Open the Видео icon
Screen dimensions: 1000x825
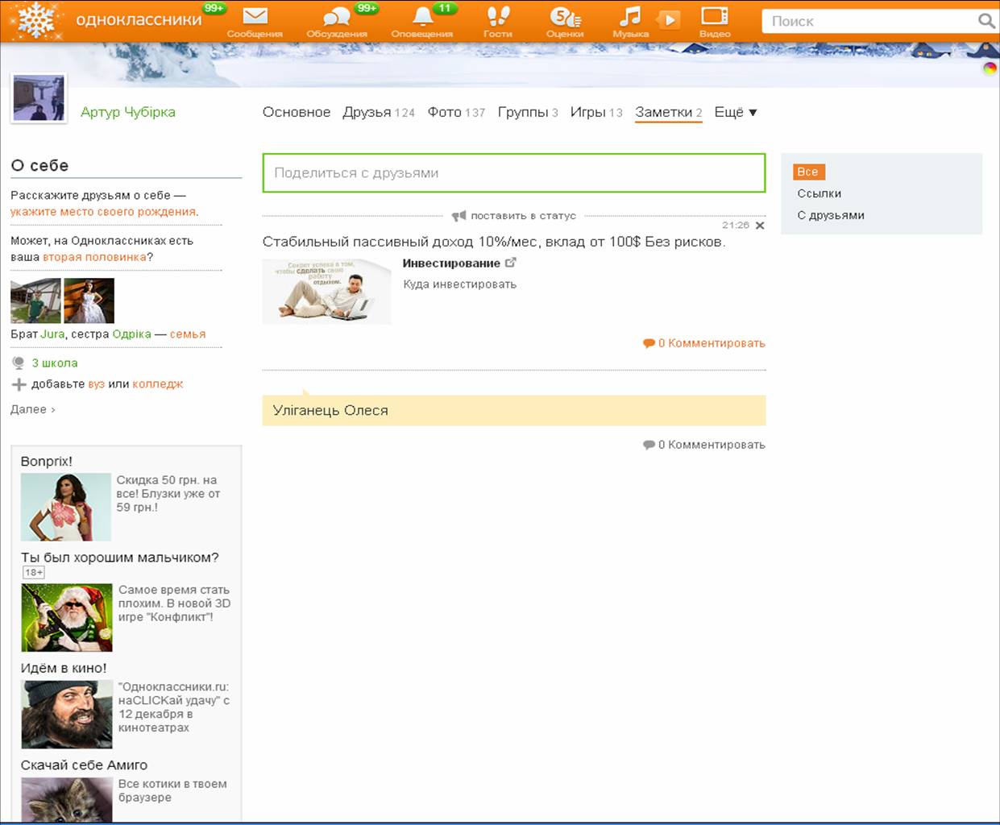point(714,16)
